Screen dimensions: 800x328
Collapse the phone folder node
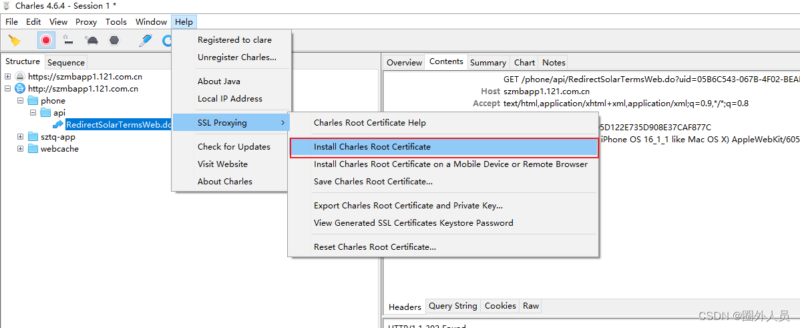click(x=21, y=100)
